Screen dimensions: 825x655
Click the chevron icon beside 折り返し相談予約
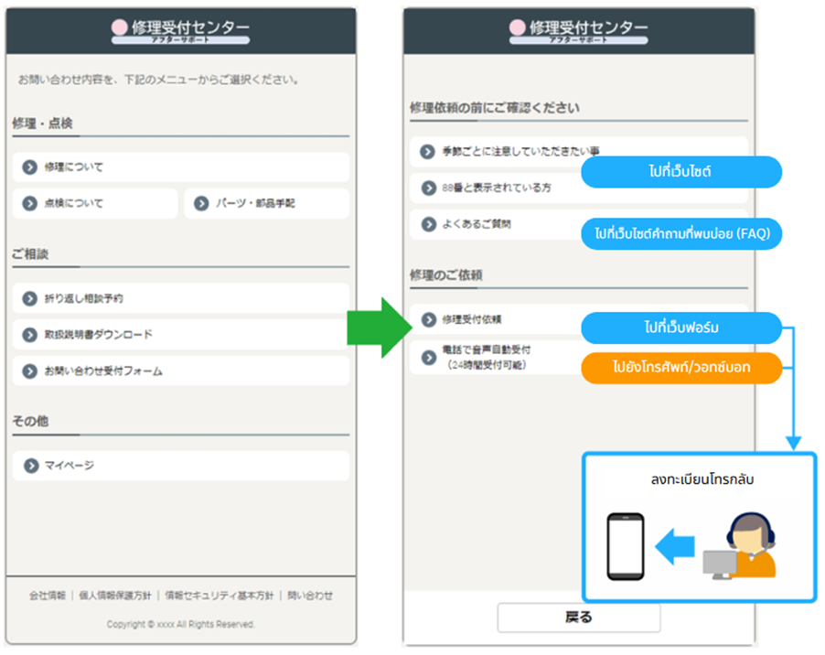(x=30, y=298)
